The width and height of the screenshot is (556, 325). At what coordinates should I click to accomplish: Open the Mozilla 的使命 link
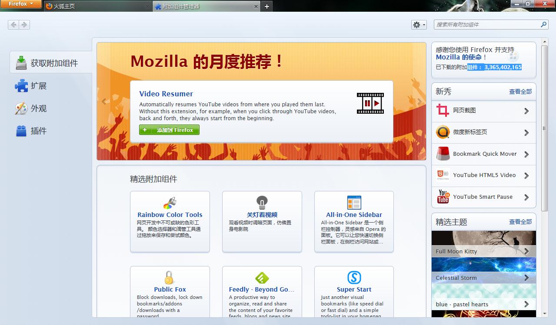(459, 57)
